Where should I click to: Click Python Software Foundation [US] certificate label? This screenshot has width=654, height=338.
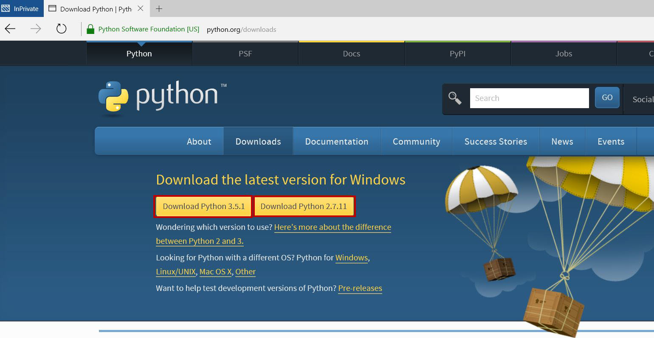click(149, 29)
